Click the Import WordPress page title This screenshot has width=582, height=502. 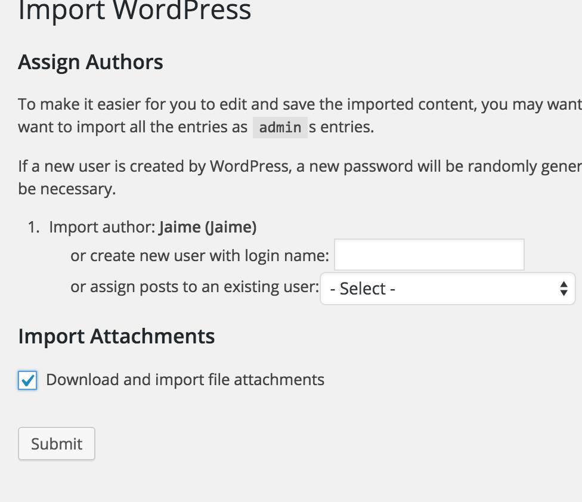tap(135, 11)
